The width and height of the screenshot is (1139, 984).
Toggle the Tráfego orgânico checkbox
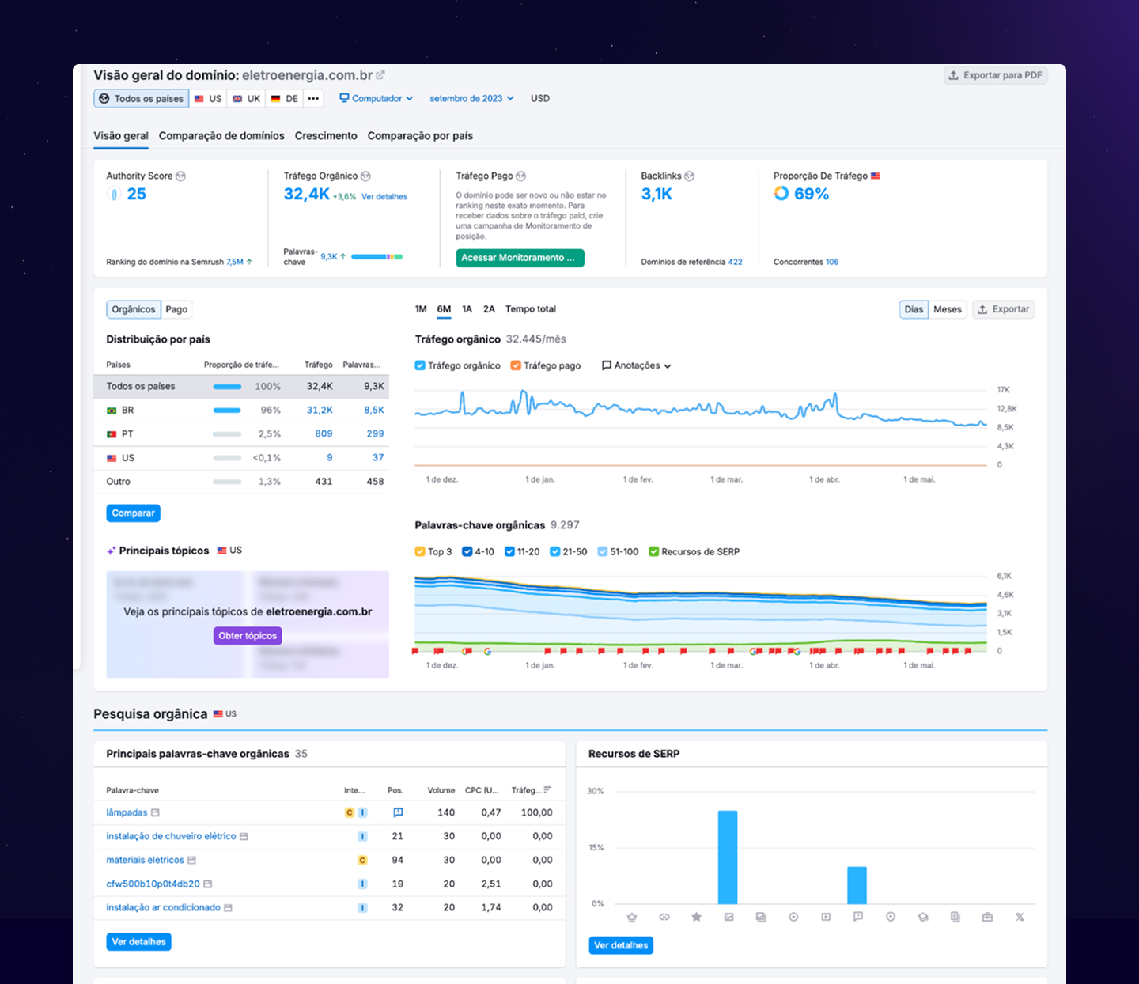click(420, 365)
